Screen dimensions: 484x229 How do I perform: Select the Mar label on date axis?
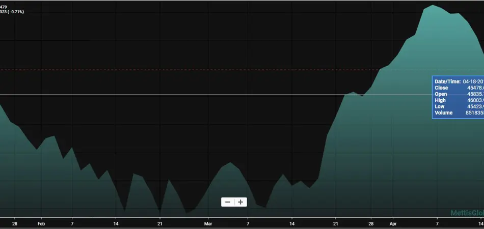tap(208, 223)
